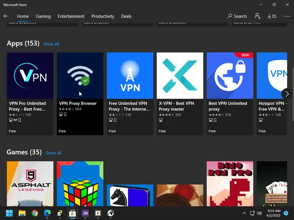Open VPN Proxy Browser wifi shield icon
The width and height of the screenshot is (294, 220).
click(x=80, y=76)
